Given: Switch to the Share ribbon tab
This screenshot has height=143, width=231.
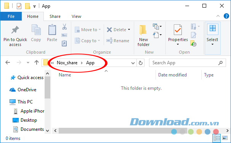Looking at the screenshot, I should point(55,16).
